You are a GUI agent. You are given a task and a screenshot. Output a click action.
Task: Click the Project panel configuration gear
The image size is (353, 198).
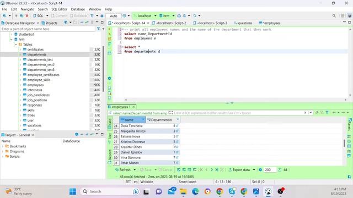coord(77,134)
